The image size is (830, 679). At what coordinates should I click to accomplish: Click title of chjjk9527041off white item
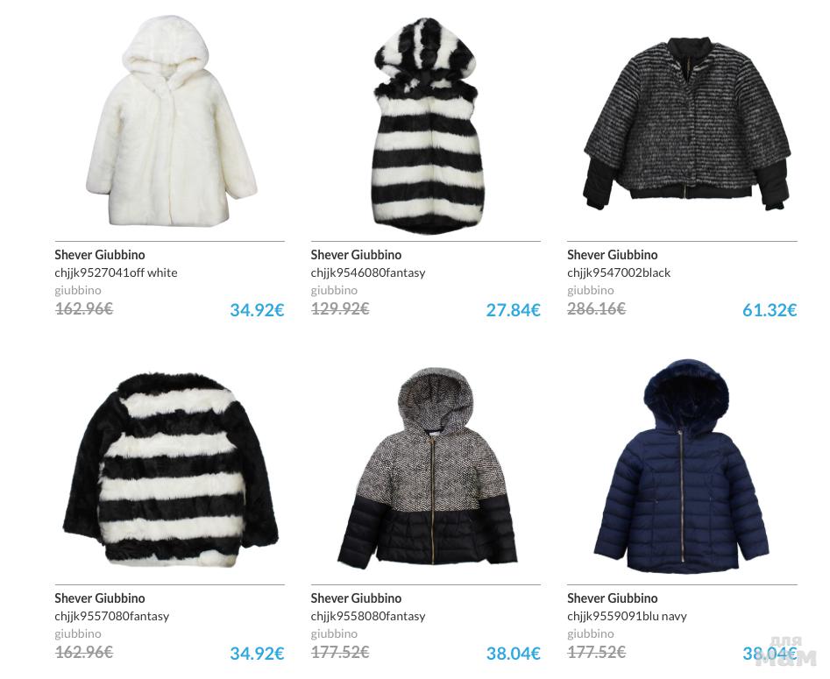tap(100, 255)
